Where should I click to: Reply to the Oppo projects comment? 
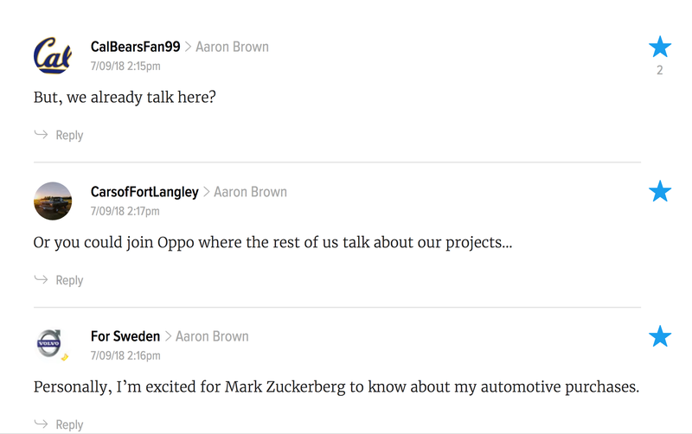coord(69,280)
